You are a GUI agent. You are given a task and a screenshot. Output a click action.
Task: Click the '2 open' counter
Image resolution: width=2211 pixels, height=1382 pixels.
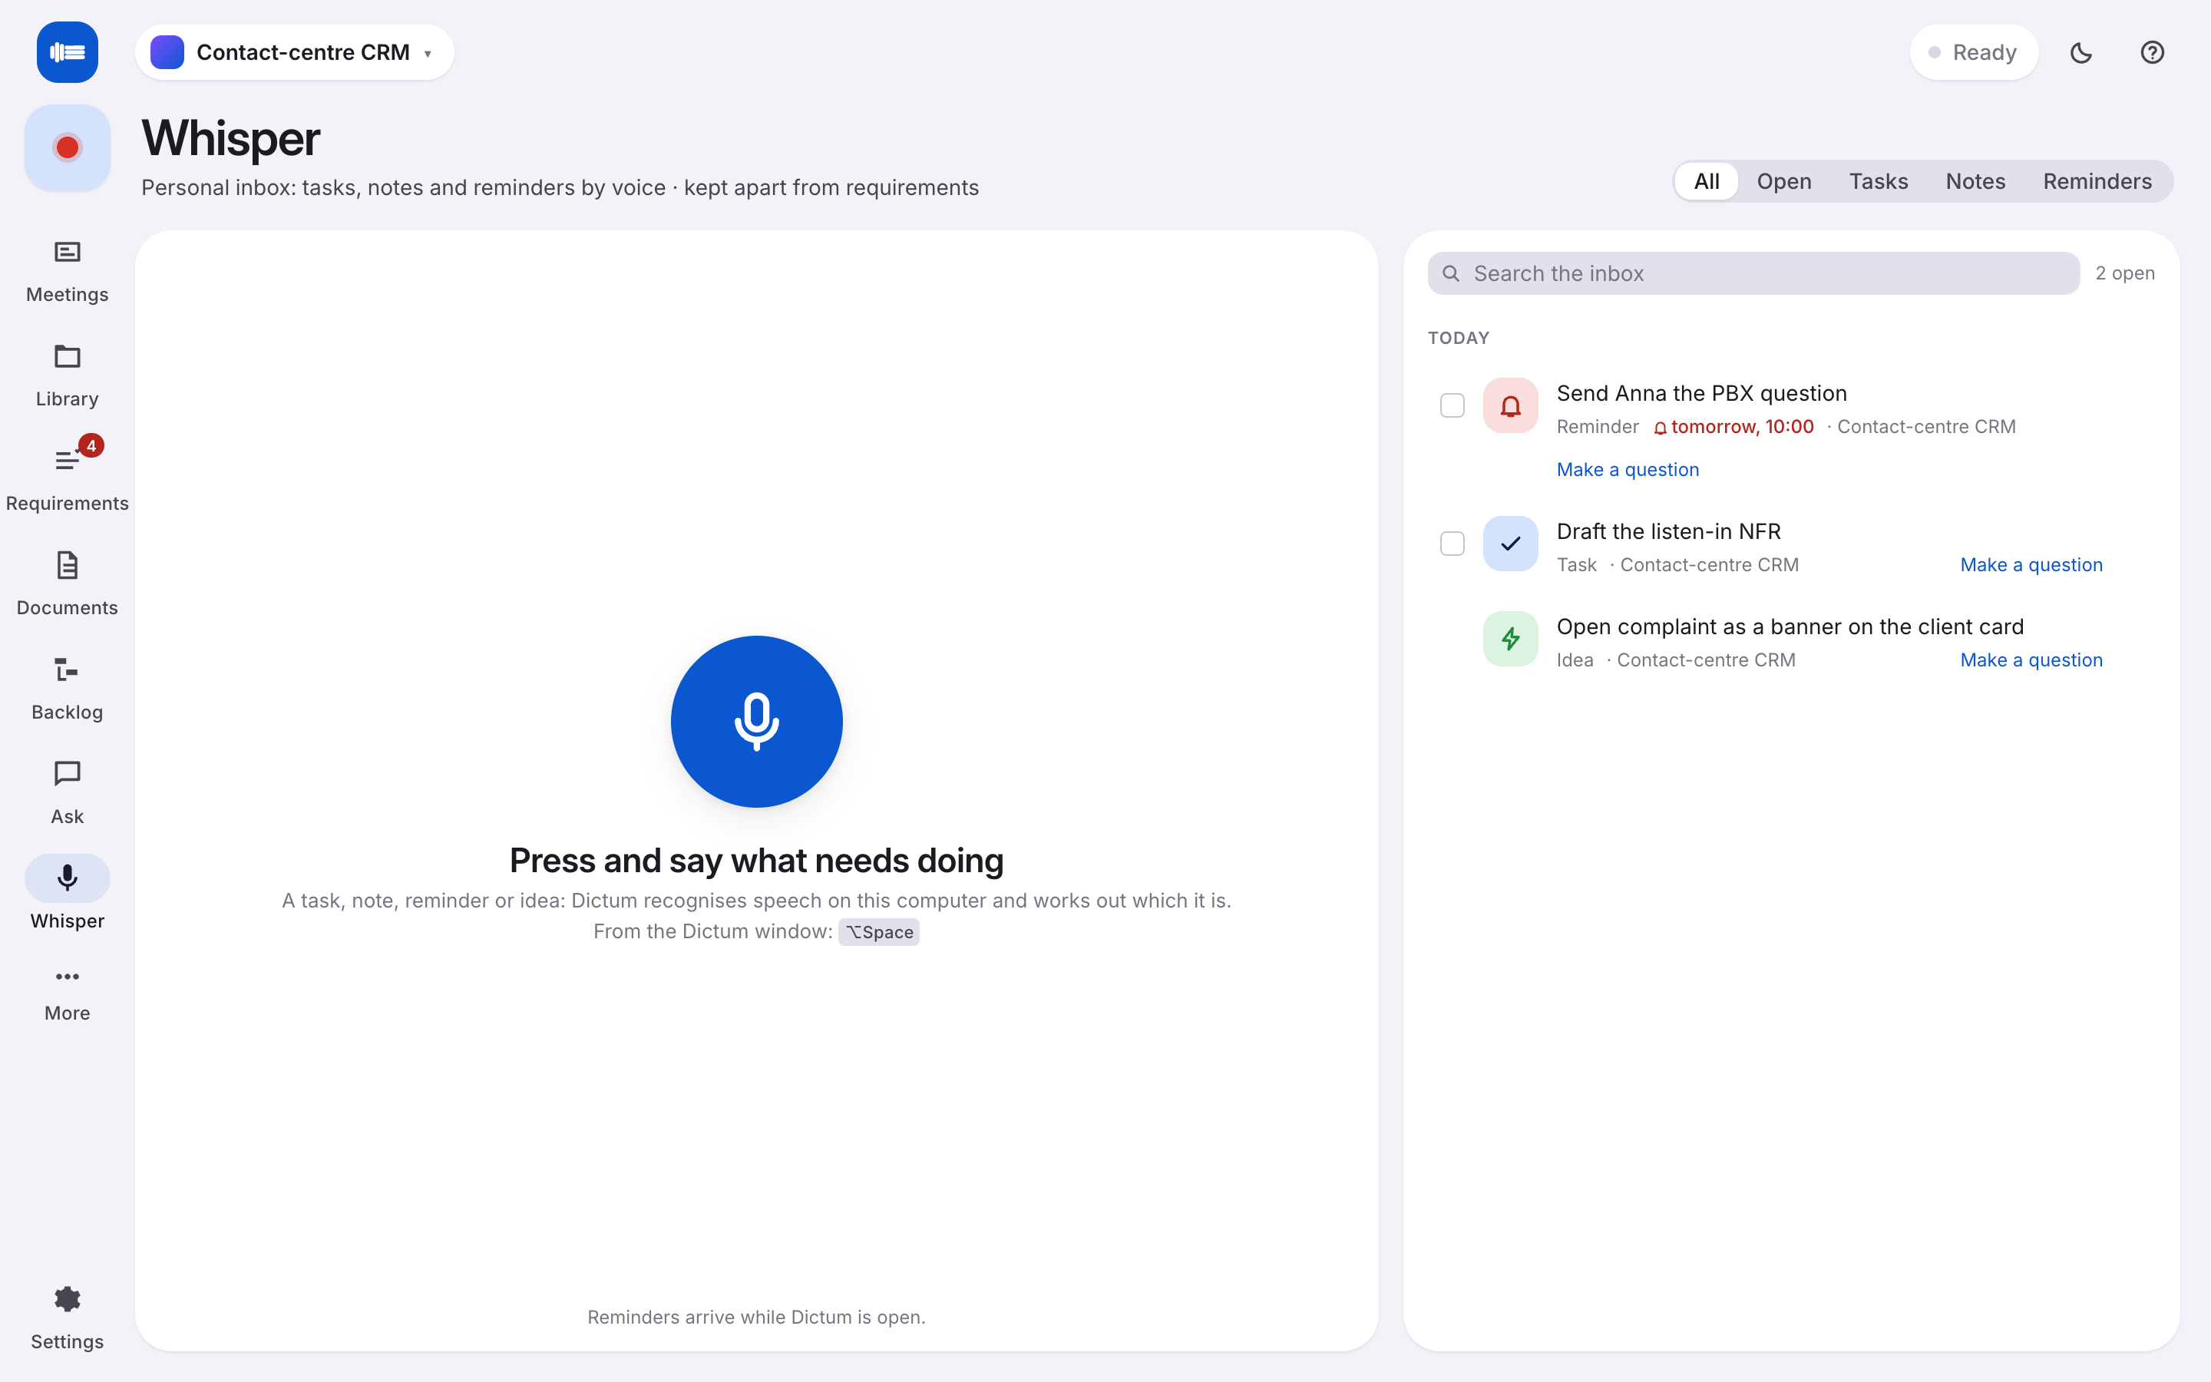pos(2124,273)
